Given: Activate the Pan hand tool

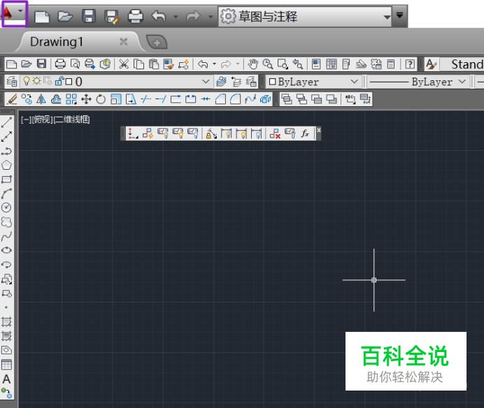Looking at the screenshot, I should [x=252, y=64].
